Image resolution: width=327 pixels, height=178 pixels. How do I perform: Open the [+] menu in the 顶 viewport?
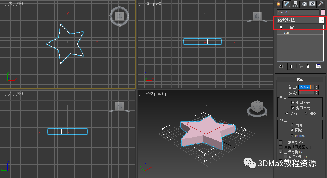click(4, 4)
